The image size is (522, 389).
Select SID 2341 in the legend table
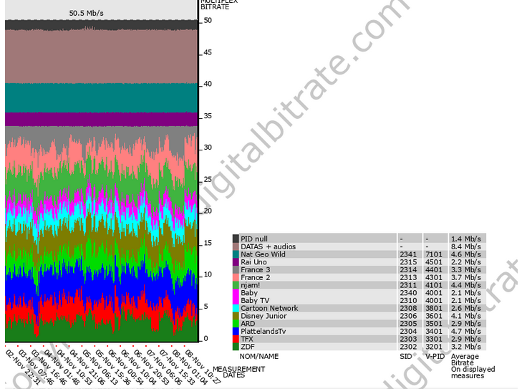[x=408, y=254]
